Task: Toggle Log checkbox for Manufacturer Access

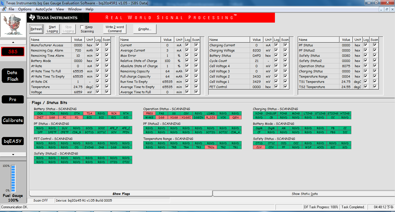Action: [98, 45]
